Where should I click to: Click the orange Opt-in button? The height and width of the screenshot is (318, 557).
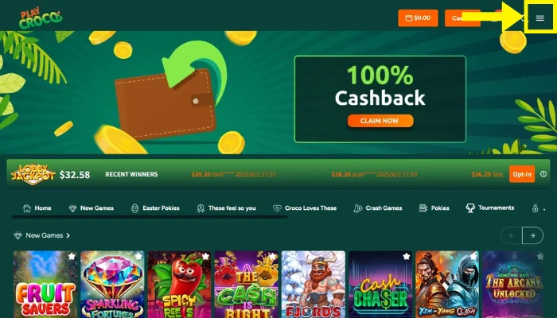pos(522,174)
